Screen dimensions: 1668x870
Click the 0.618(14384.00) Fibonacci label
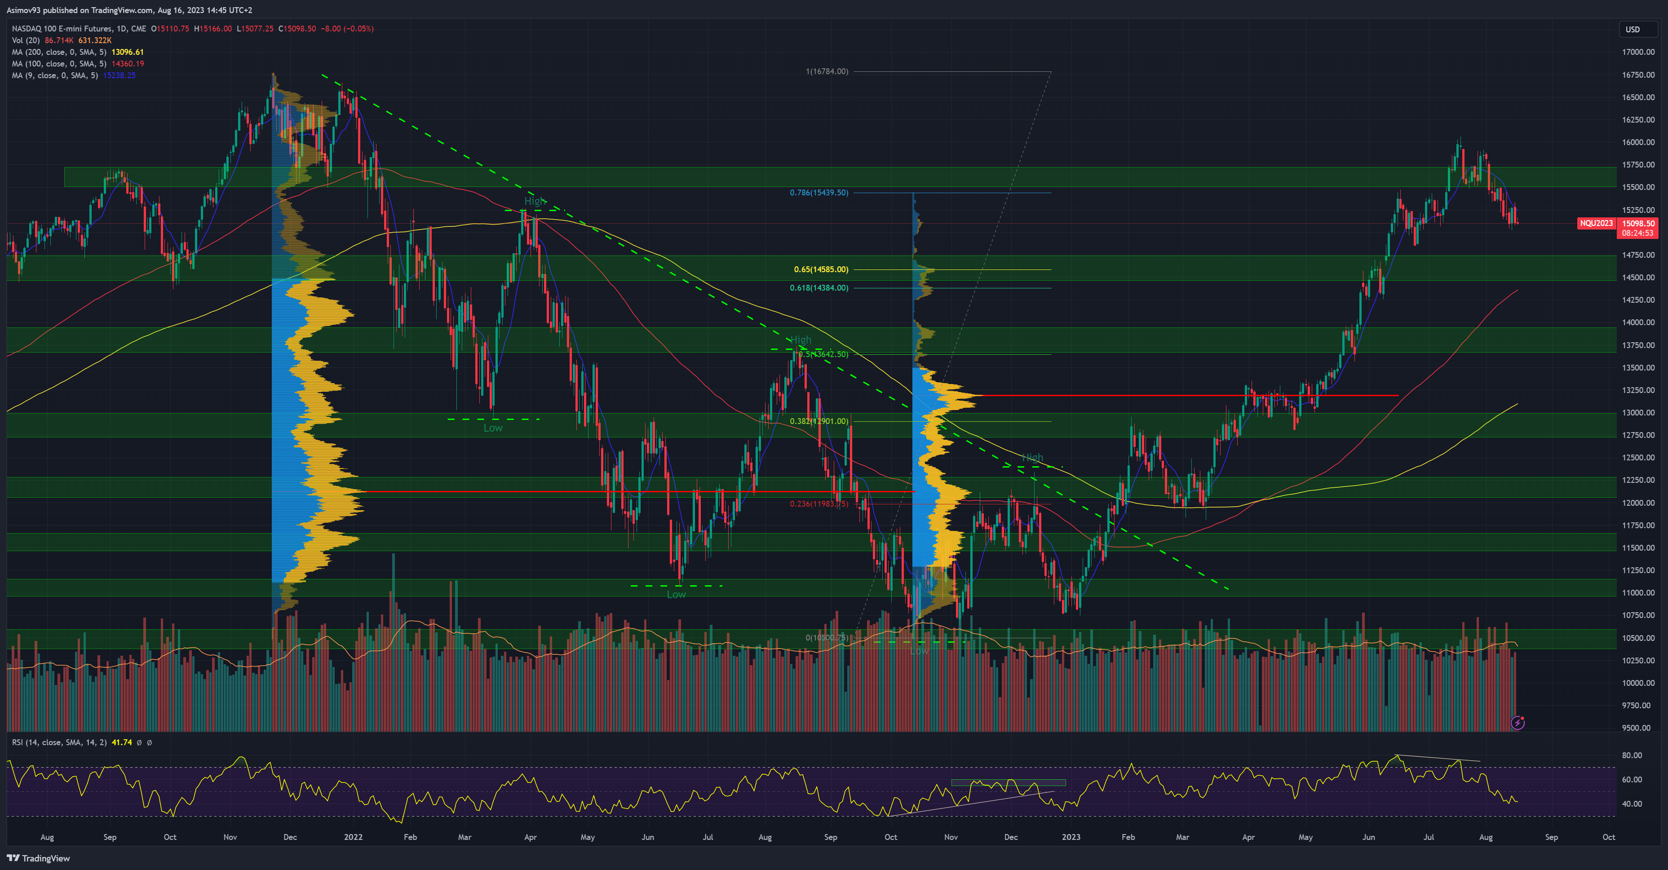pos(819,288)
